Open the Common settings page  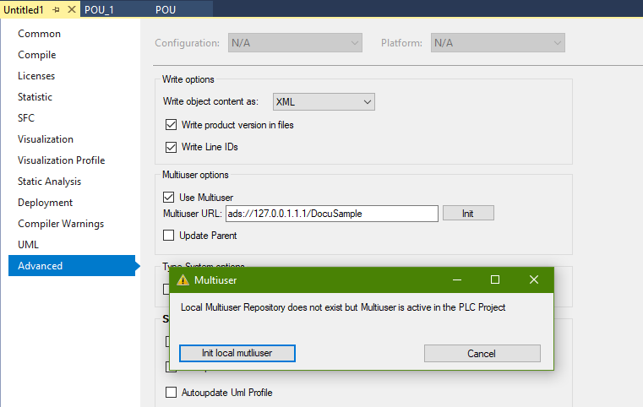[39, 34]
